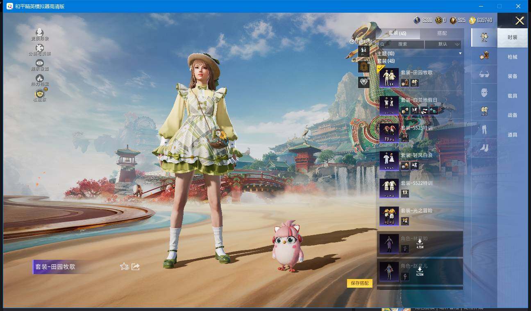The width and height of the screenshot is (531, 311).
Task: Select the face mask category icon
Action: pos(484,93)
